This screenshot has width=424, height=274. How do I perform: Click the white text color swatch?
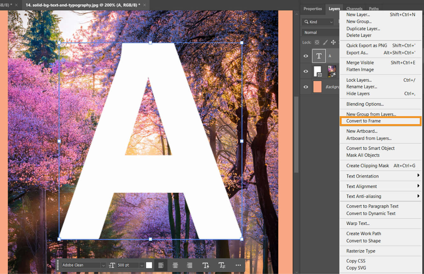[149, 265]
